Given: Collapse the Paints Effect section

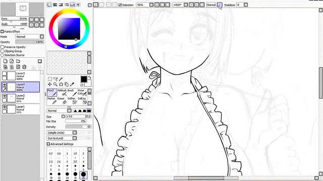Looking at the screenshot, I should pyautogui.click(x=2, y=31).
